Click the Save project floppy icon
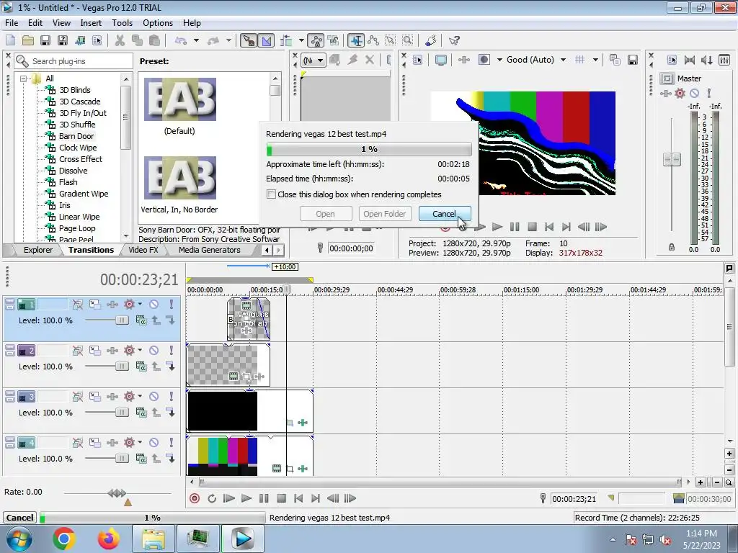738x553 pixels. click(45, 40)
